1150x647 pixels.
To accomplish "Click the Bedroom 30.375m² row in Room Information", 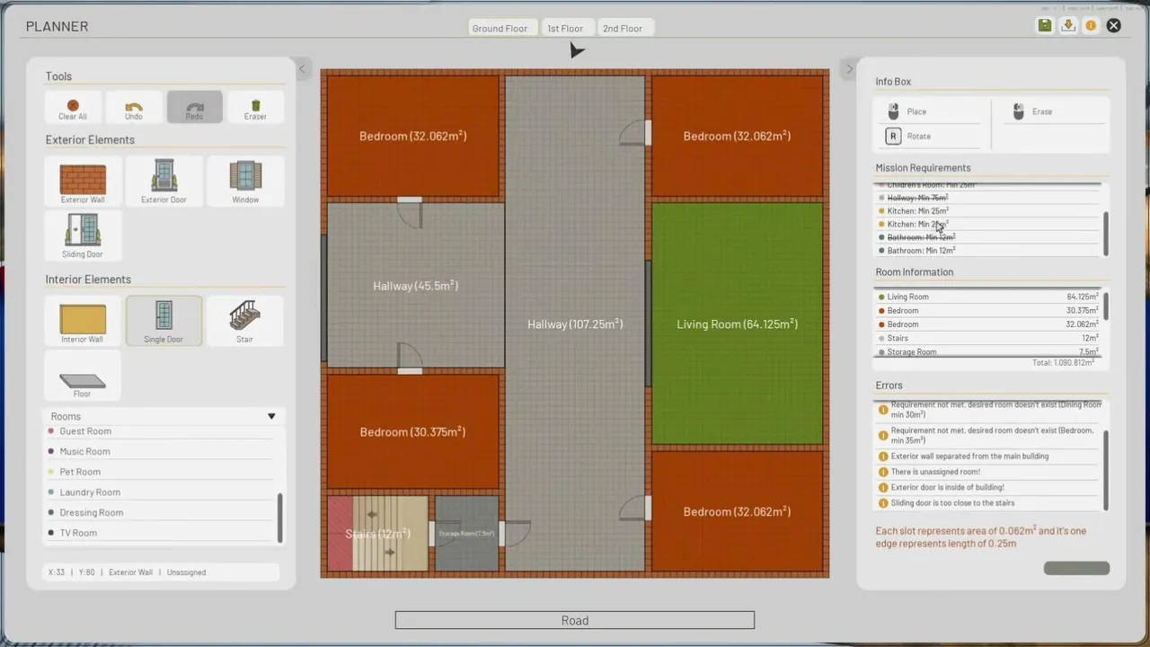I will pyautogui.click(x=988, y=311).
